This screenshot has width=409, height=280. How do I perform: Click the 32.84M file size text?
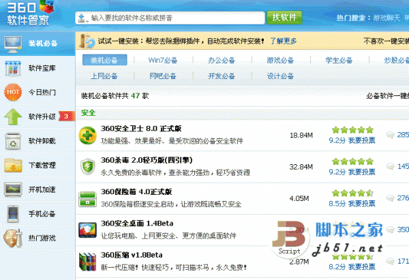point(301,167)
